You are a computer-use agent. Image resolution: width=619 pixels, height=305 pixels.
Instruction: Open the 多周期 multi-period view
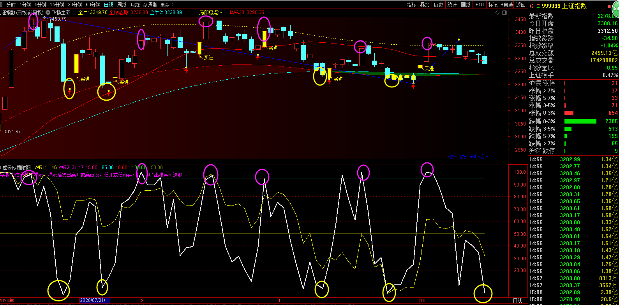pos(150,5)
